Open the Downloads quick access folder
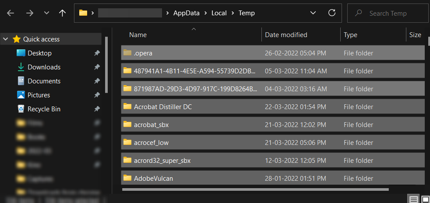Viewport: 430px width, 203px height. tap(44, 67)
